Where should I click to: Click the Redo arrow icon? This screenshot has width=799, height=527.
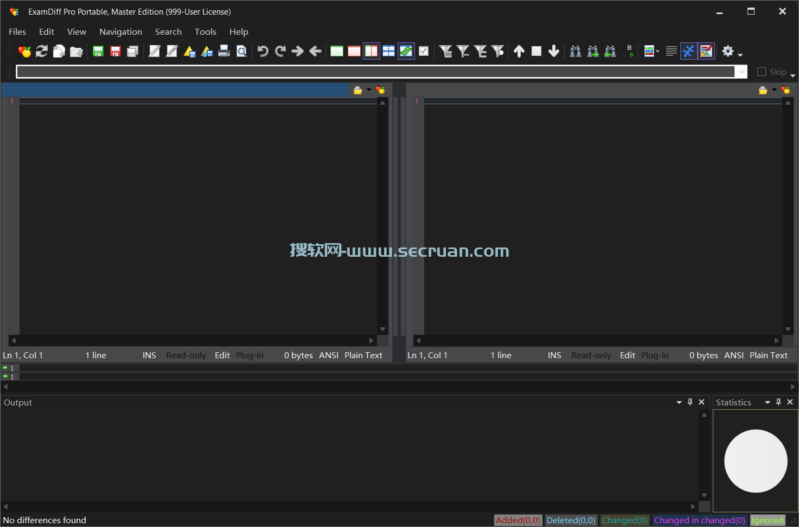coord(280,51)
